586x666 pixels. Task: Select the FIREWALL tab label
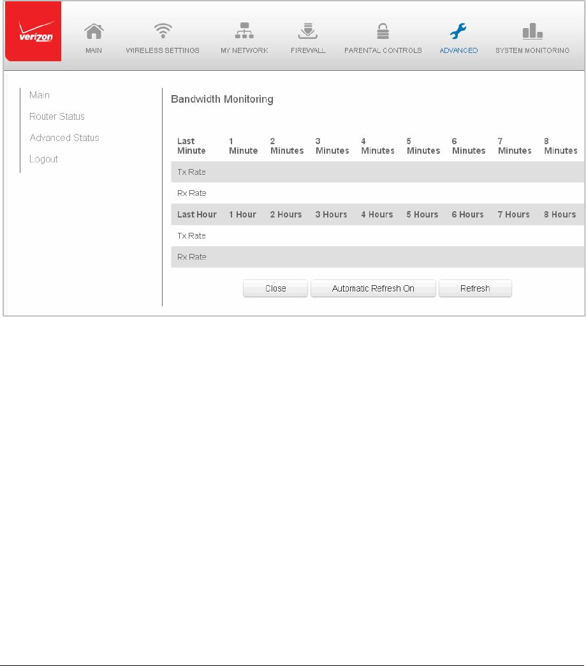308,50
